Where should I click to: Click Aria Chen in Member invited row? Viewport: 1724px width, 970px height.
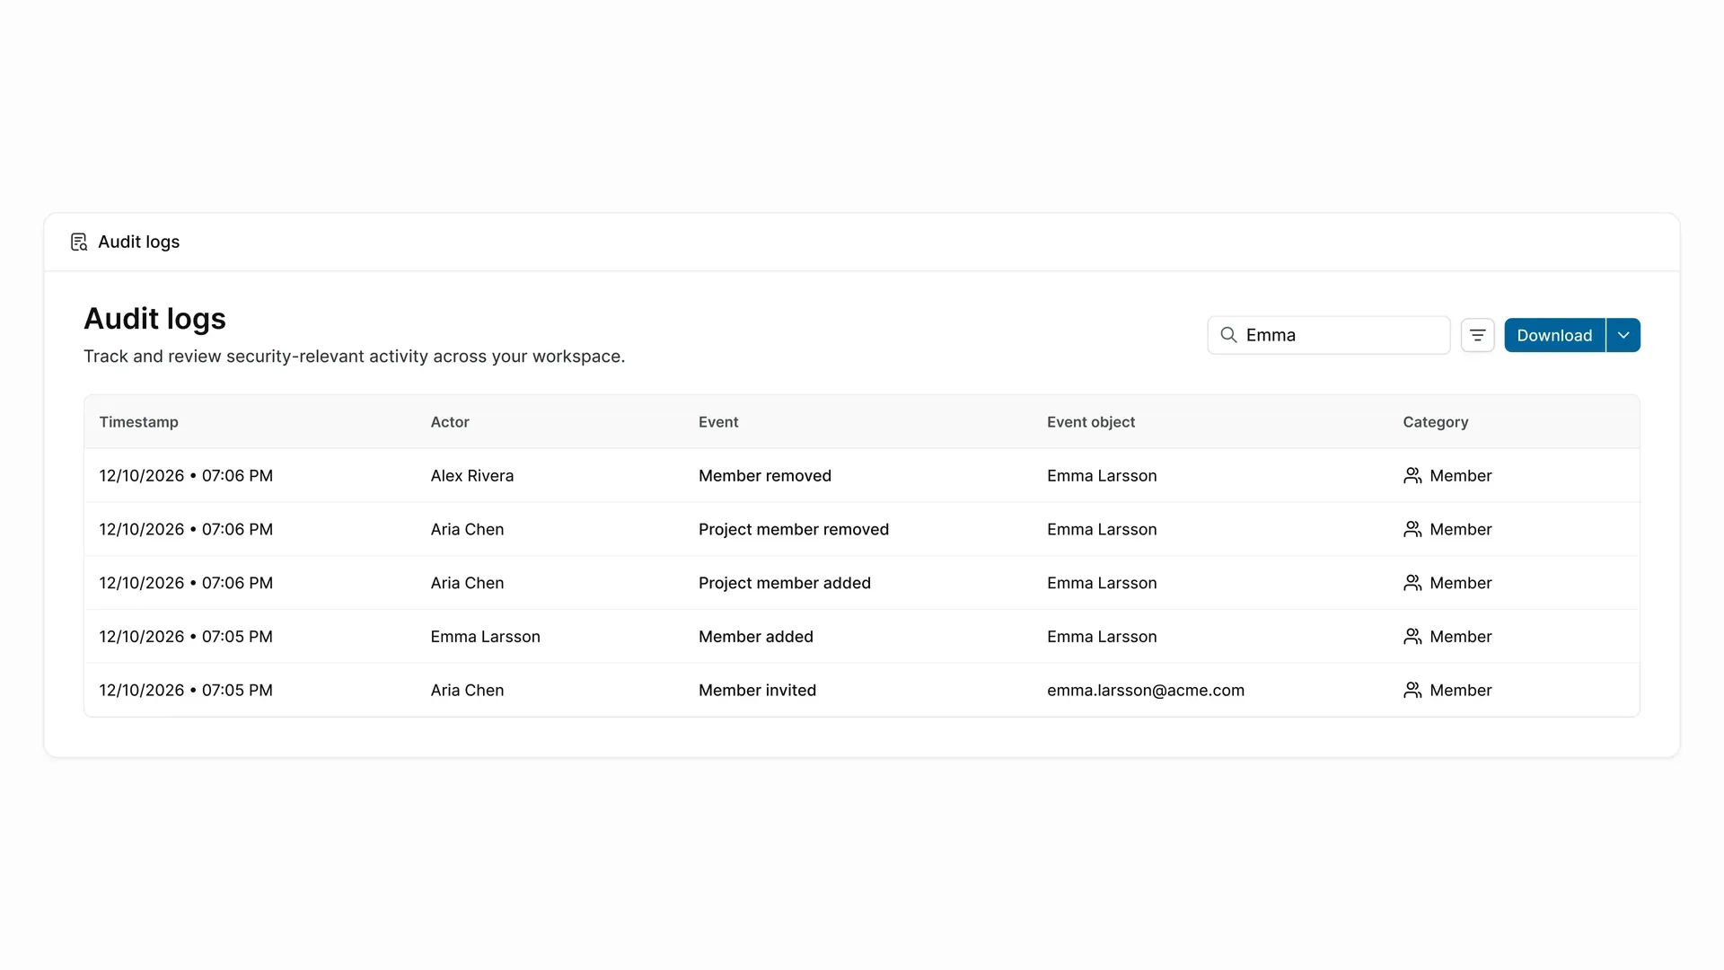point(467,691)
